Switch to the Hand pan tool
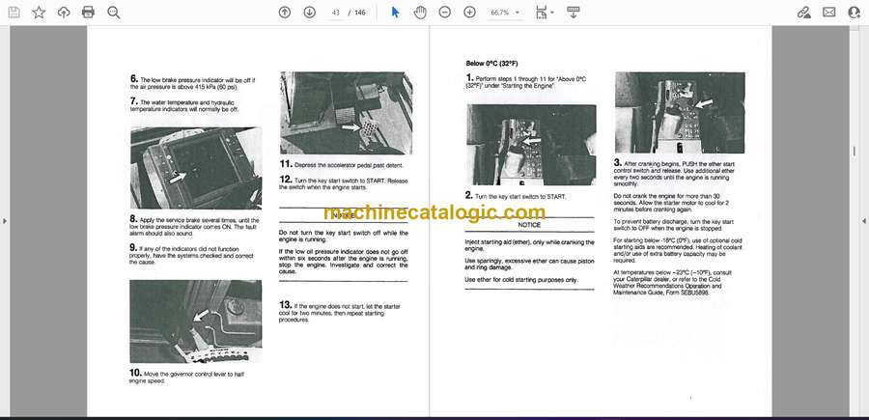The height and width of the screenshot is (420, 869). 420,13
